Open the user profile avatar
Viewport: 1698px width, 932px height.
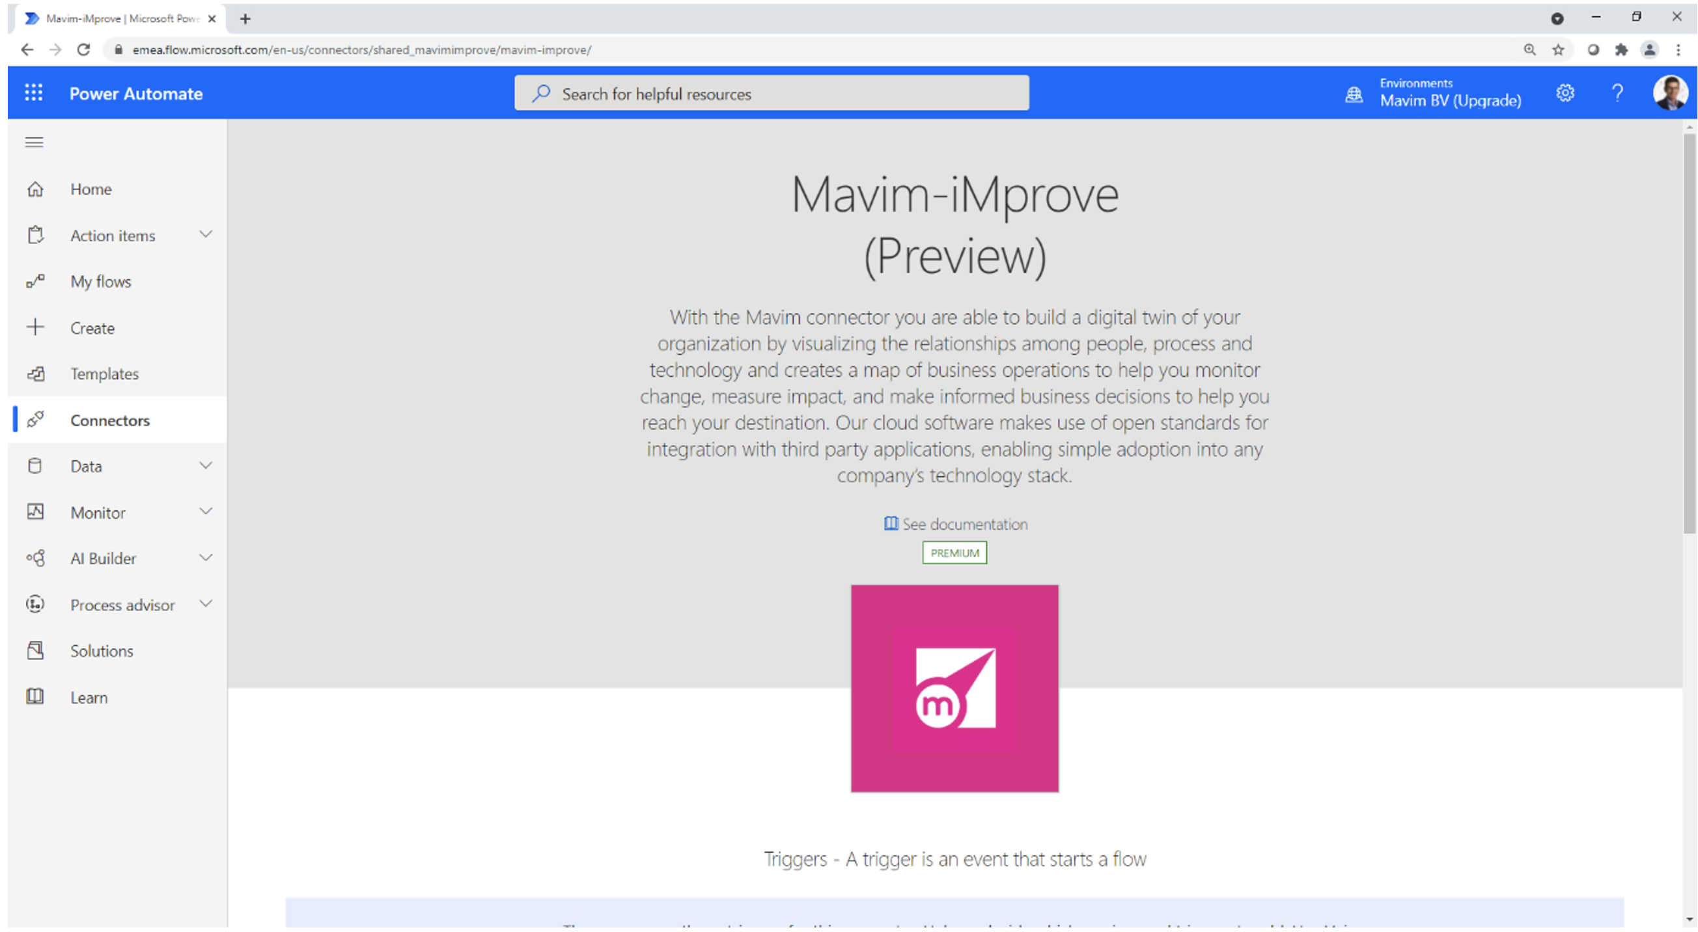point(1669,93)
